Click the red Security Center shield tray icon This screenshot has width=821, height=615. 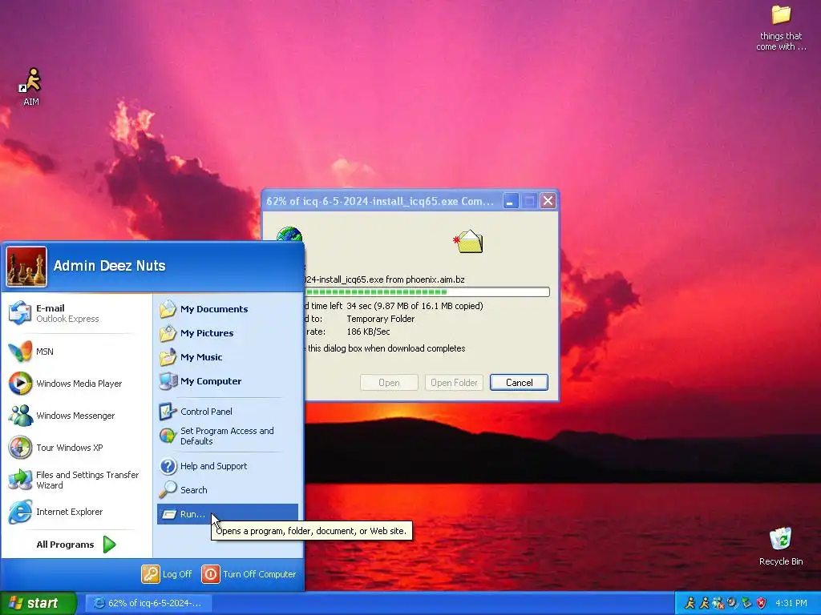point(762,603)
